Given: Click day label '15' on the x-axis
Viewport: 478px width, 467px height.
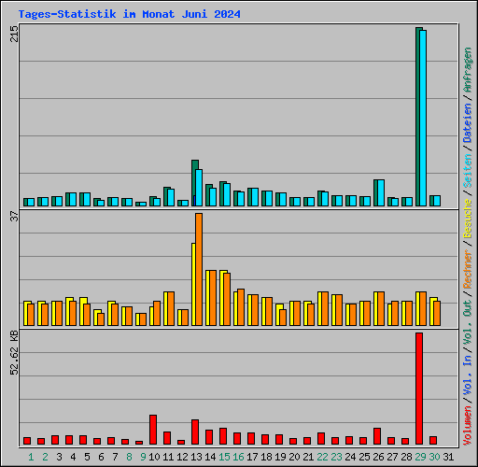Looking at the screenshot, I should pos(224,457).
